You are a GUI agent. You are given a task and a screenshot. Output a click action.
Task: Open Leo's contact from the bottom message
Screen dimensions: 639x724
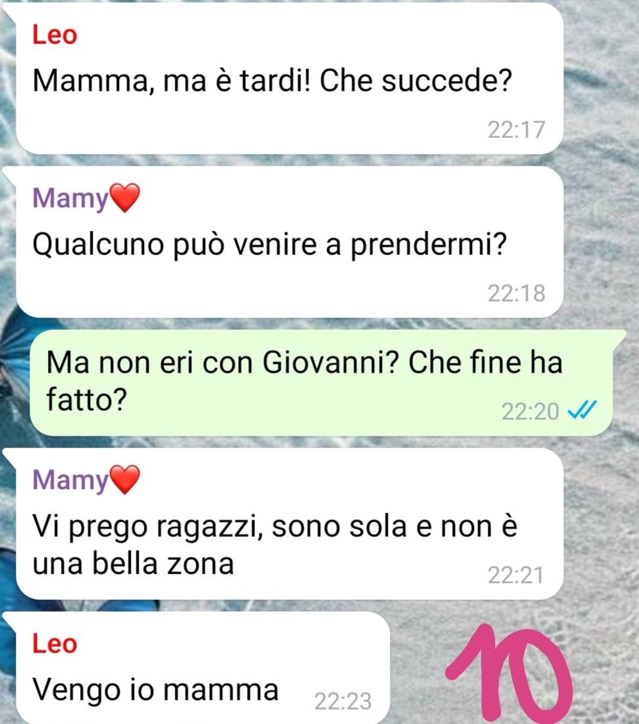click(55, 644)
